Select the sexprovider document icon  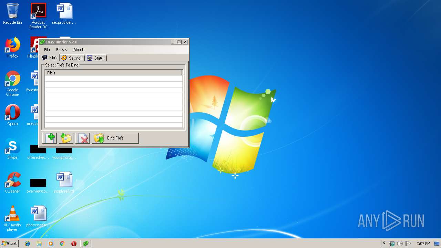(64, 14)
